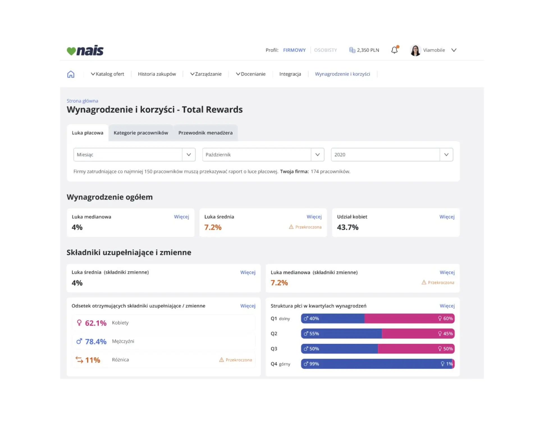Click the home icon in navigation

[71, 74]
